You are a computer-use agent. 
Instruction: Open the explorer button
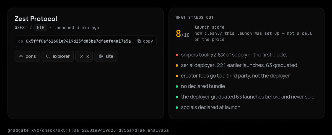58,56
